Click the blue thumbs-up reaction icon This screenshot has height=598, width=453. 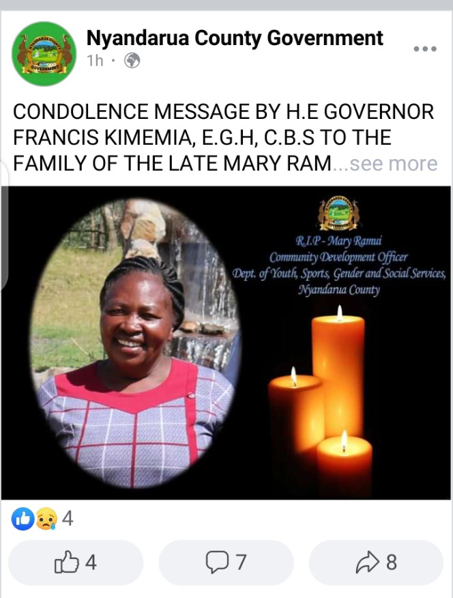coord(23,519)
